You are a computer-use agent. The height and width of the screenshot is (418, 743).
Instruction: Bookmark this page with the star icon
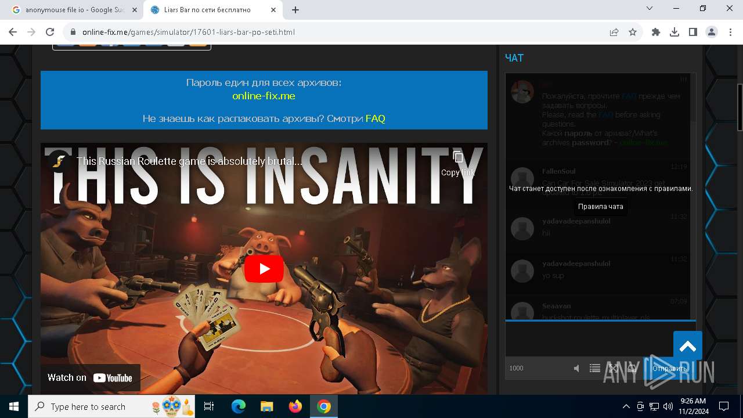tap(633, 32)
